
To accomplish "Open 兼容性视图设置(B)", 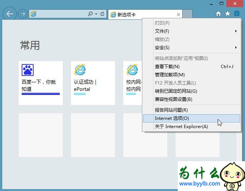I will 192,99.
